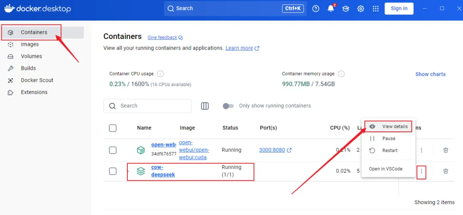
Task: Click the Ctrl+K shortcut badge
Action: (x=293, y=9)
